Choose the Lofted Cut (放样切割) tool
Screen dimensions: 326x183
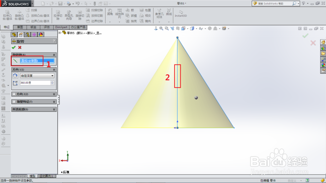(95, 16)
